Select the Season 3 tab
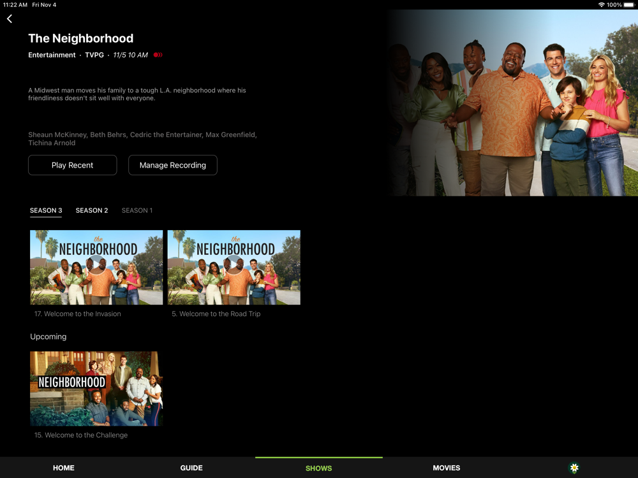Screen dimensions: 638x478 click(x=46, y=210)
